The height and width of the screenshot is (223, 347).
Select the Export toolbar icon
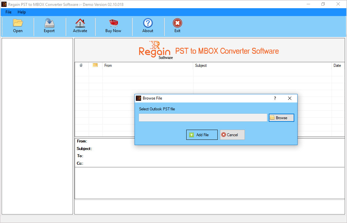pyautogui.click(x=49, y=26)
